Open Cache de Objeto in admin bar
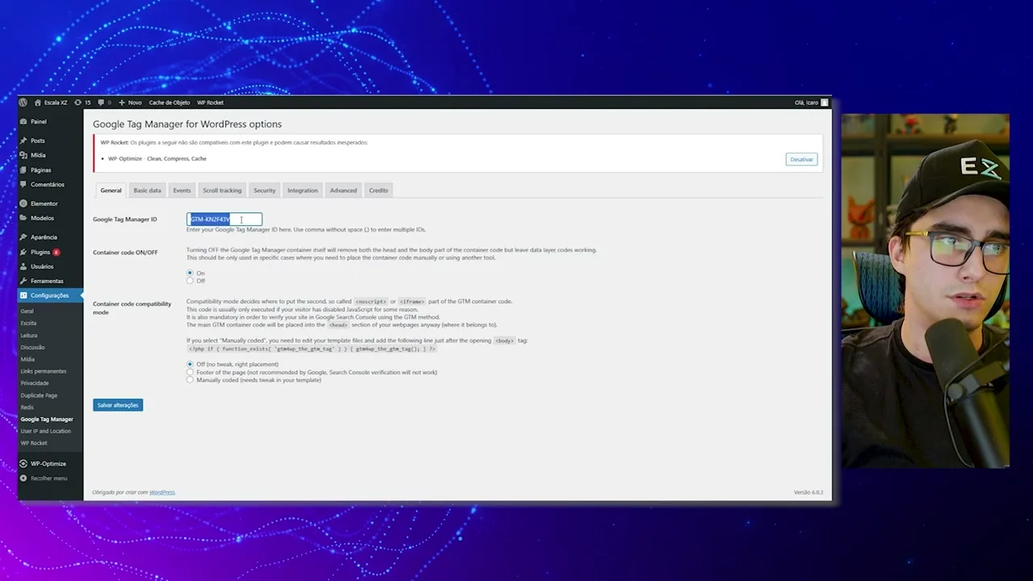 point(169,102)
